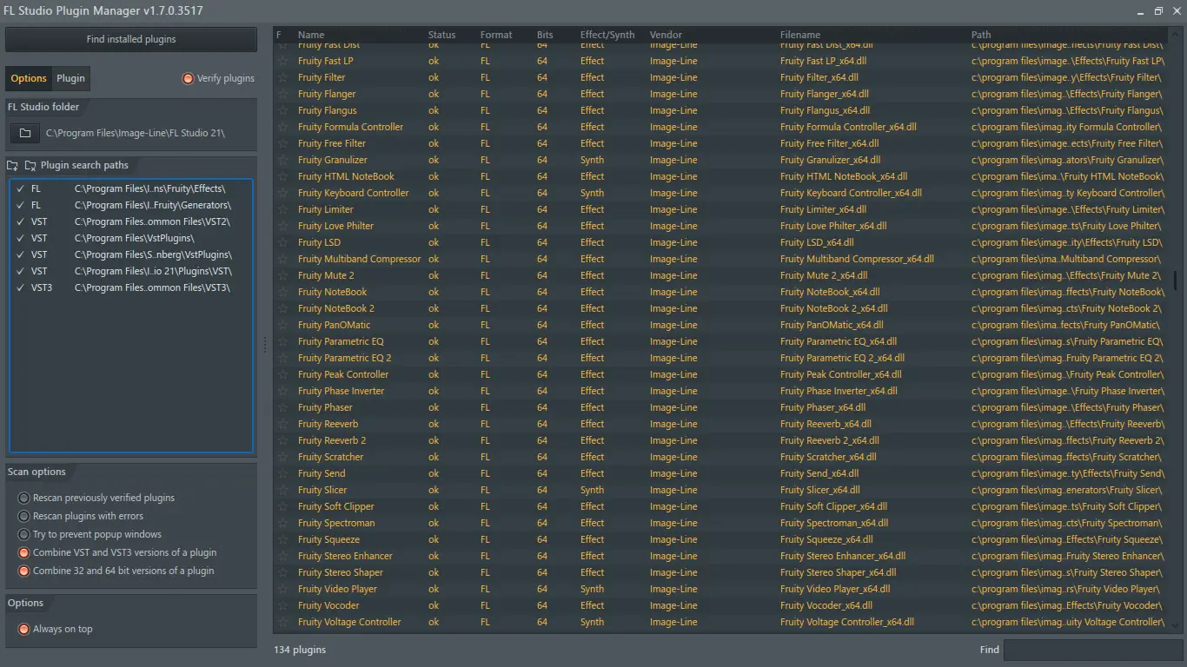
Task: Select the Fruity Spectroman plugin row
Action: coord(721,523)
